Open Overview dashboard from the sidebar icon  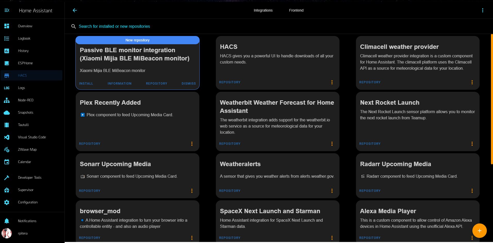click(x=7, y=26)
